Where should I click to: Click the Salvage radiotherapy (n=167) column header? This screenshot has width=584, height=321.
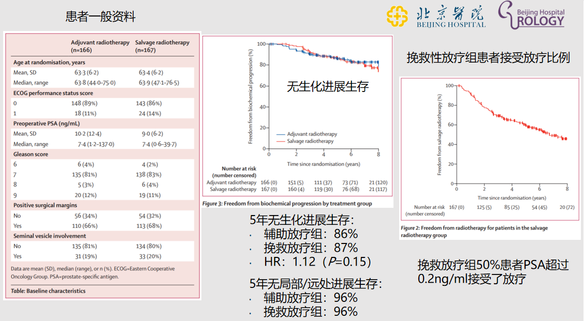click(x=162, y=46)
